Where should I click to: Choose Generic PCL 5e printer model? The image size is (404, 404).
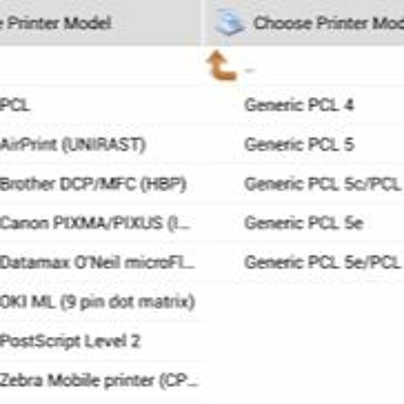304,223
